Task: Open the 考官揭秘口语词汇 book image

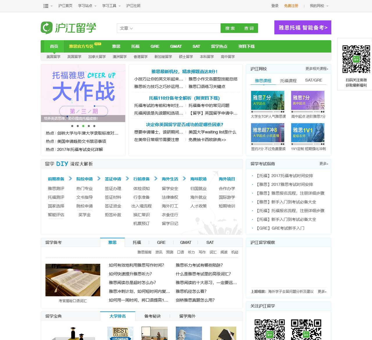Action: point(73,280)
